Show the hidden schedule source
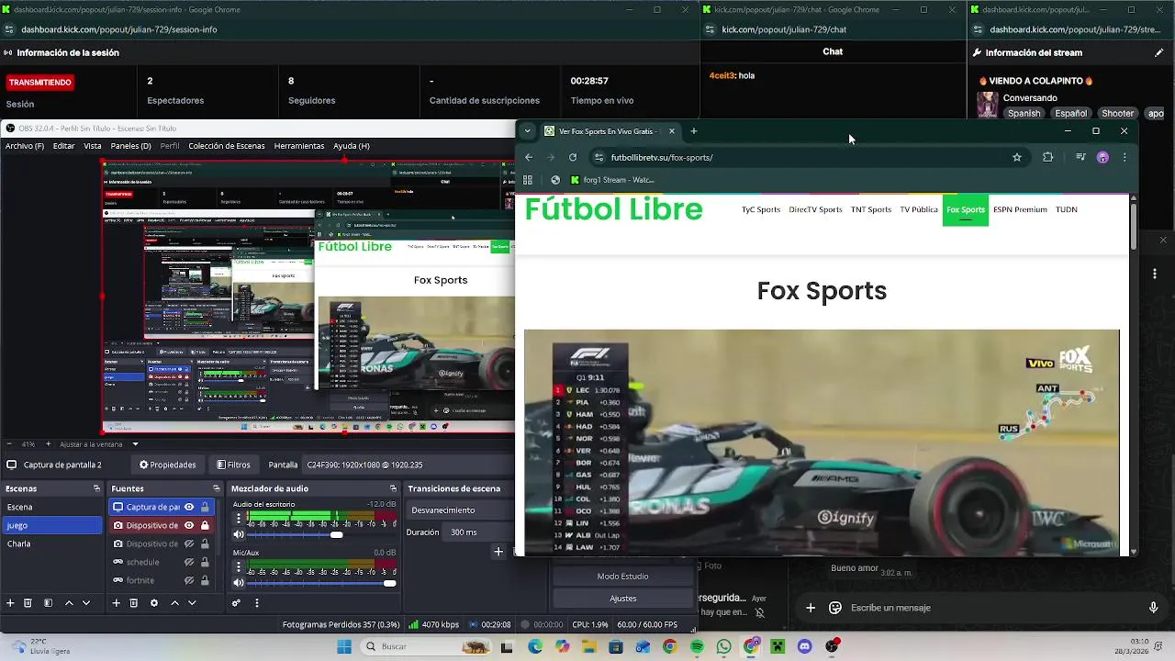1175x661 pixels. point(189,562)
